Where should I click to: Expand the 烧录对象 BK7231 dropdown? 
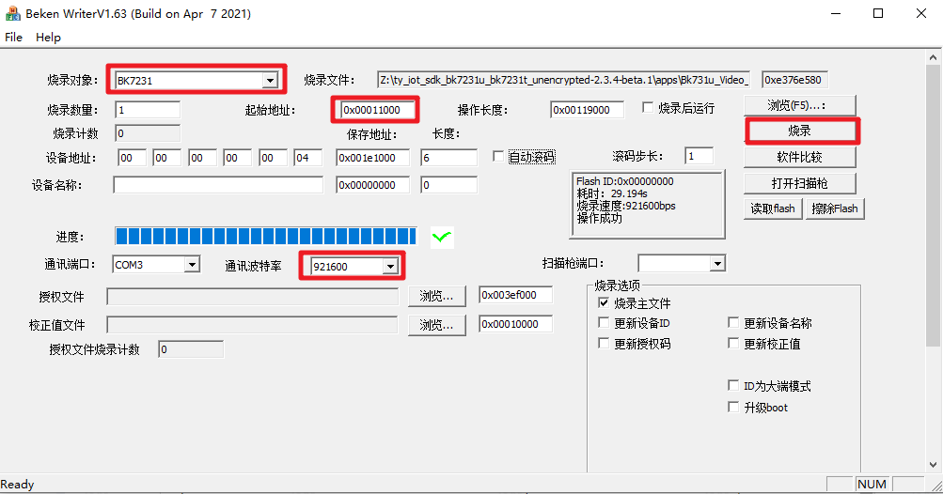(x=270, y=81)
